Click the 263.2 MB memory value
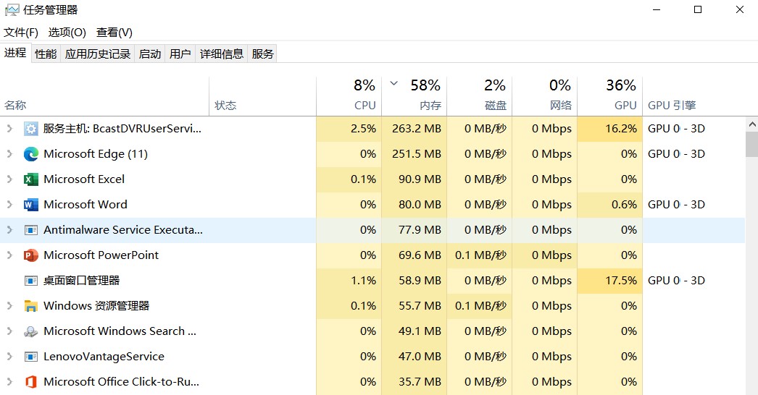Viewport: 758px width, 395px height. click(x=417, y=129)
